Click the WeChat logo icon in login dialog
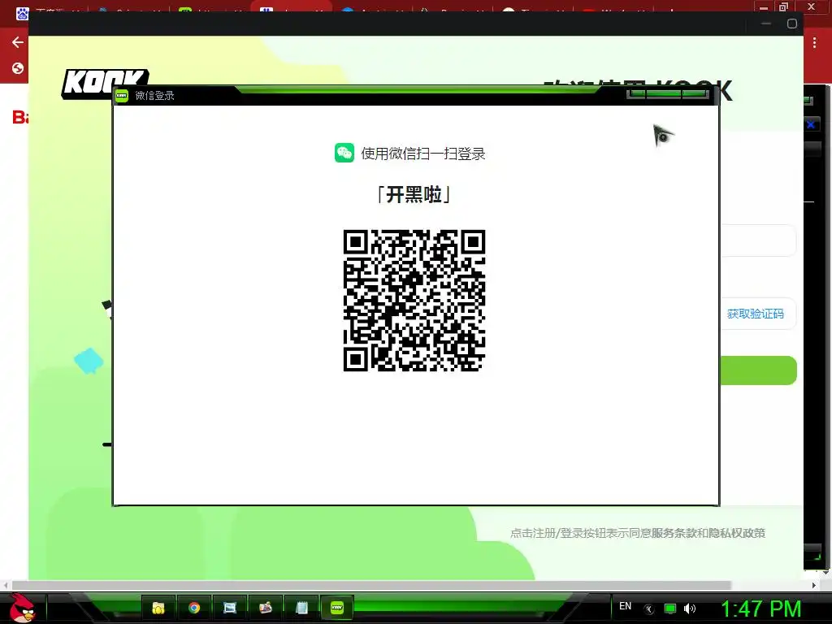This screenshot has height=624, width=832. click(x=344, y=153)
